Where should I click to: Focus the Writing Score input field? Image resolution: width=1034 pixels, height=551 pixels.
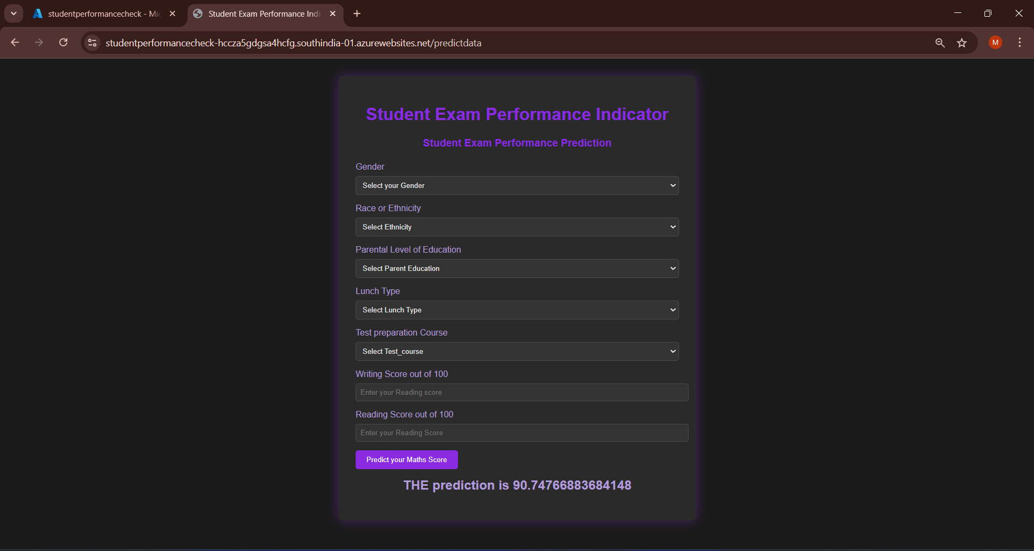pos(522,392)
